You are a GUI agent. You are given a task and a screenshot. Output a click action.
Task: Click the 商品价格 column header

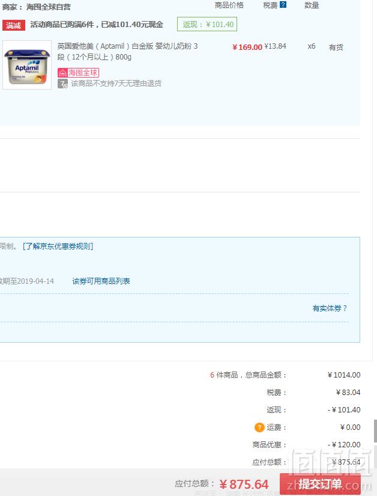(x=229, y=5)
